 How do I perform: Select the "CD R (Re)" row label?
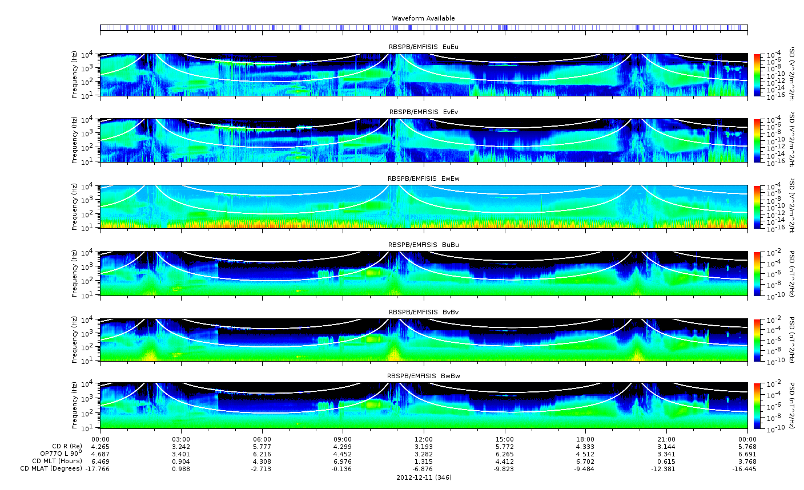[x=67, y=446]
